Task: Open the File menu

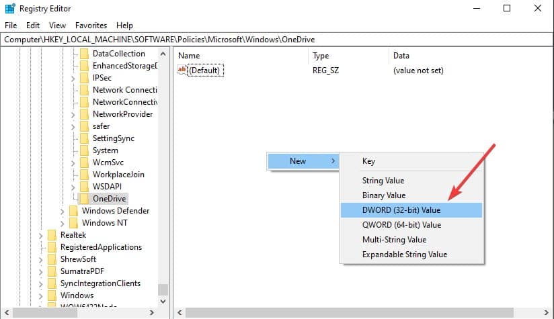Action: (x=11, y=26)
